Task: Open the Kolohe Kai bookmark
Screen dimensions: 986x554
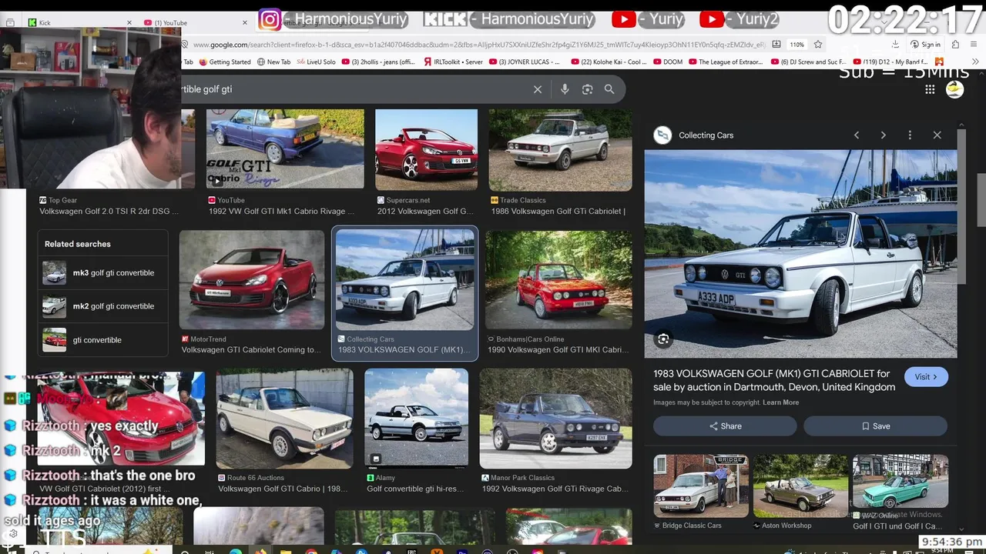Action: pos(609,62)
